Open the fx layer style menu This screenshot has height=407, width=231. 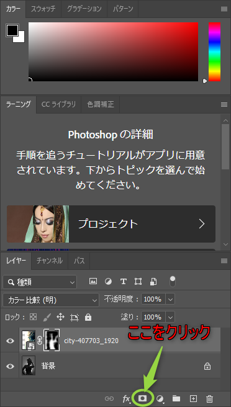pos(126,398)
